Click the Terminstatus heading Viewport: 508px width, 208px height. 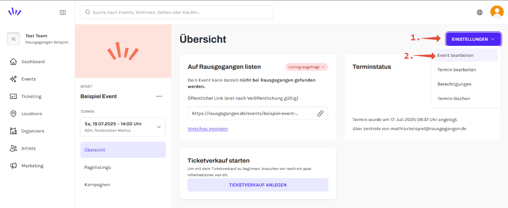(x=372, y=67)
